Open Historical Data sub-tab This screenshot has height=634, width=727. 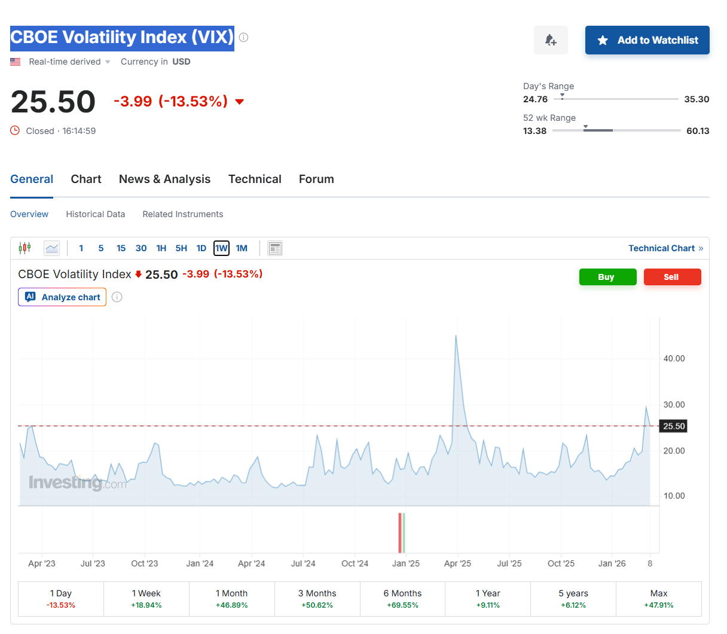96,214
